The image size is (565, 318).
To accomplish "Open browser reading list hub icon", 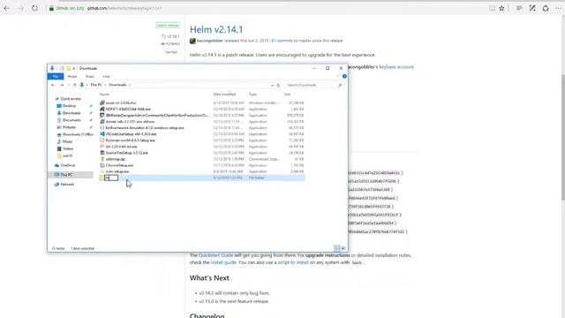I will 519,8.
